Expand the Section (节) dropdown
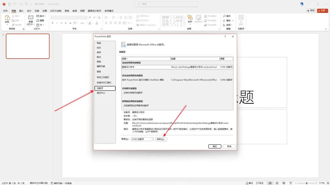The image size is (330, 185). point(40,25)
